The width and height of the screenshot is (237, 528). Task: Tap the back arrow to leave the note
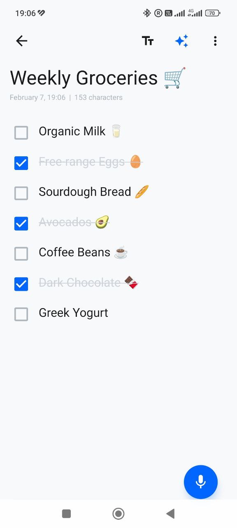[x=21, y=41]
